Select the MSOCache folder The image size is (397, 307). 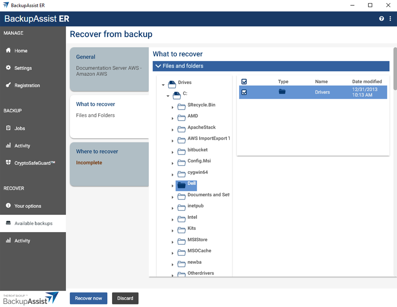pos(199,251)
